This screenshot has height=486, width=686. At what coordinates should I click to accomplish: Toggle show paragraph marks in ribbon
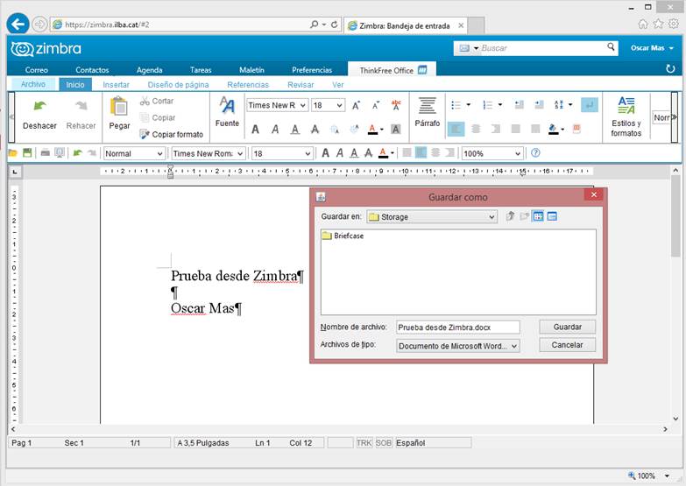(x=590, y=105)
